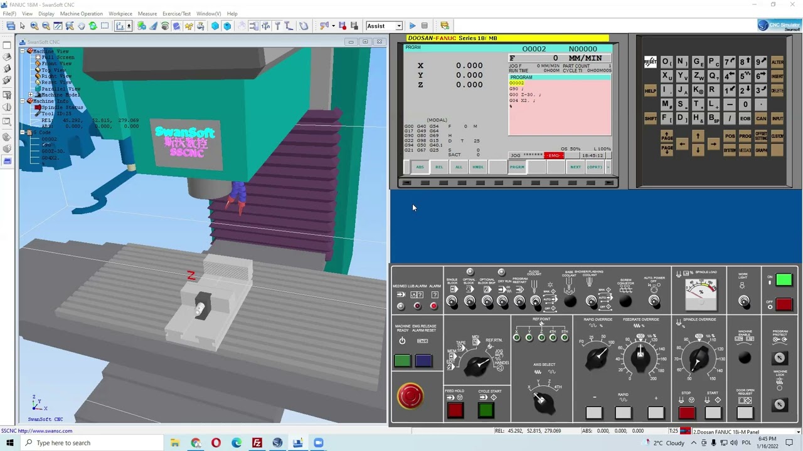Click the Page Up key

(666, 137)
